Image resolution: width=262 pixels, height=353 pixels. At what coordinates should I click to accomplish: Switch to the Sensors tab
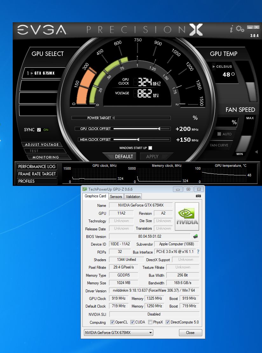[x=116, y=197]
